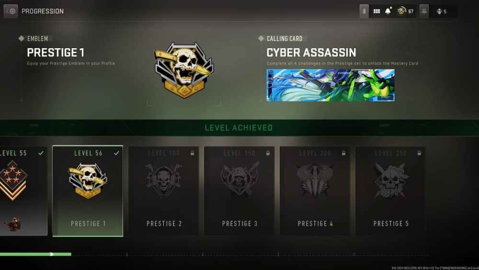Select the locked Prestige 5 card
Screen dimensions: 479x270
pos(391,191)
